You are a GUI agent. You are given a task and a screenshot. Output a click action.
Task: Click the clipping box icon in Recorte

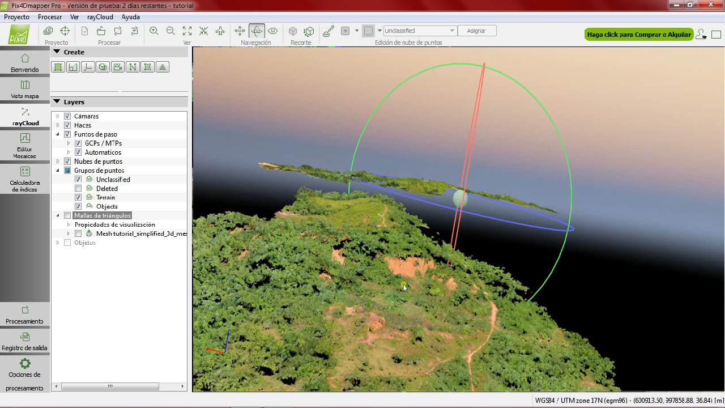click(293, 31)
